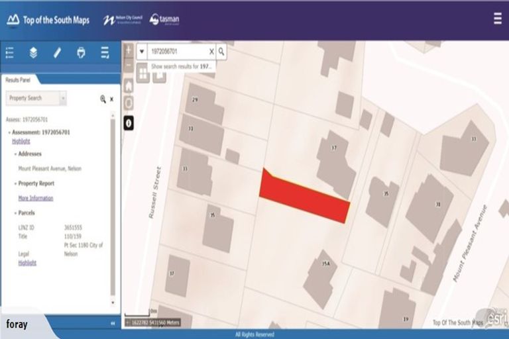Select the Results Panel tab
The height and width of the screenshot is (339, 509).
[x=18, y=79]
